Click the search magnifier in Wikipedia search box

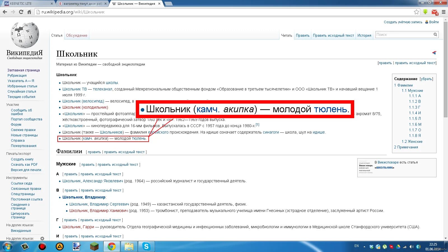[435, 34]
